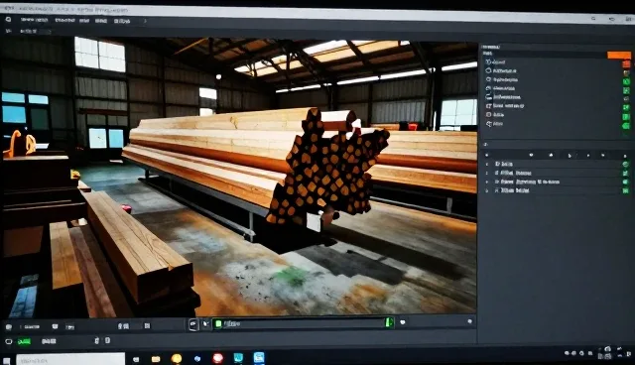
Task: Click the speech bubble icon at bottom-left toolbar
Action: click(56, 326)
